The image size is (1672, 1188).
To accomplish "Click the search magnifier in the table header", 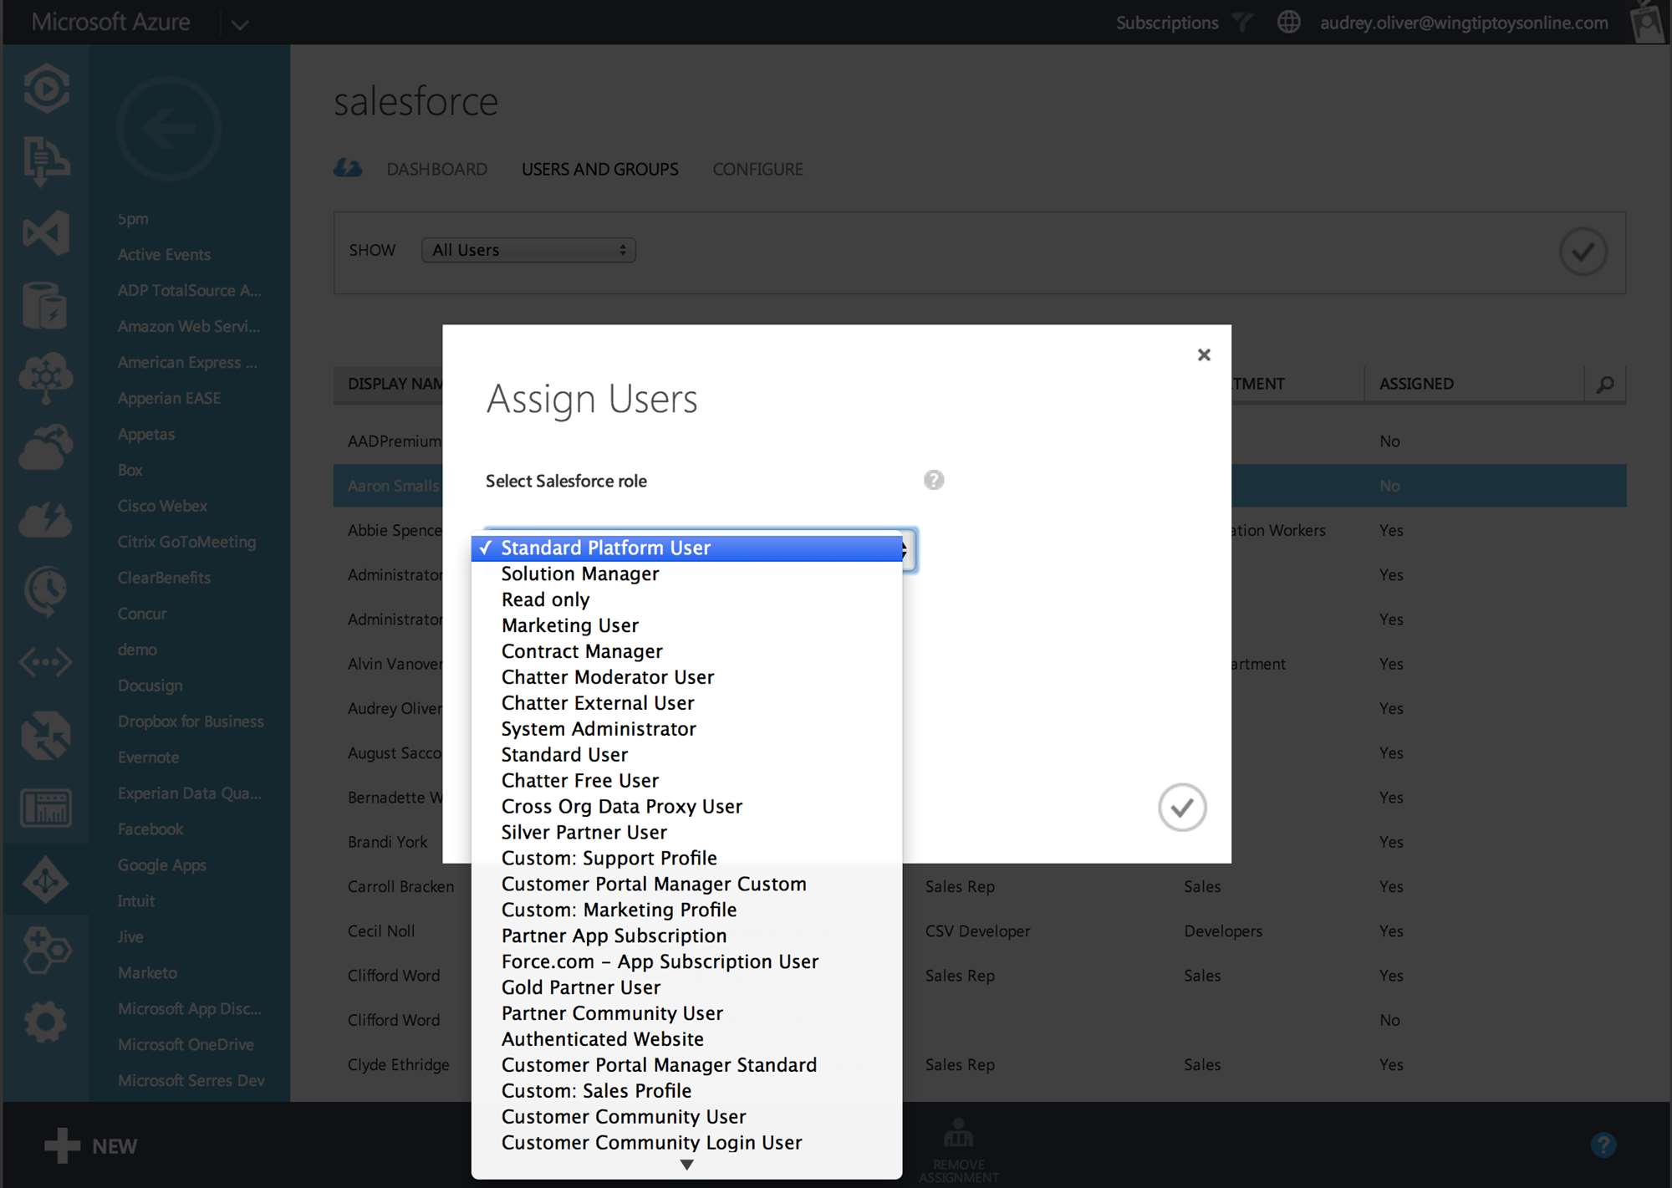I will tap(1605, 384).
